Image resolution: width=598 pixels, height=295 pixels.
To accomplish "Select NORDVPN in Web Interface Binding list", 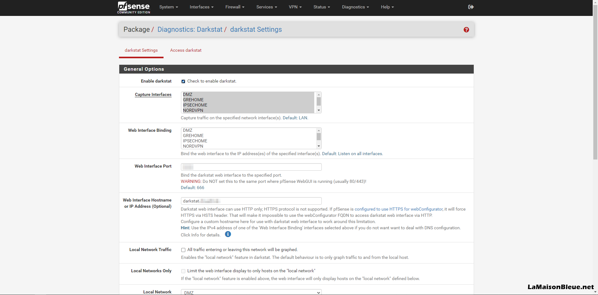I will click(x=248, y=146).
